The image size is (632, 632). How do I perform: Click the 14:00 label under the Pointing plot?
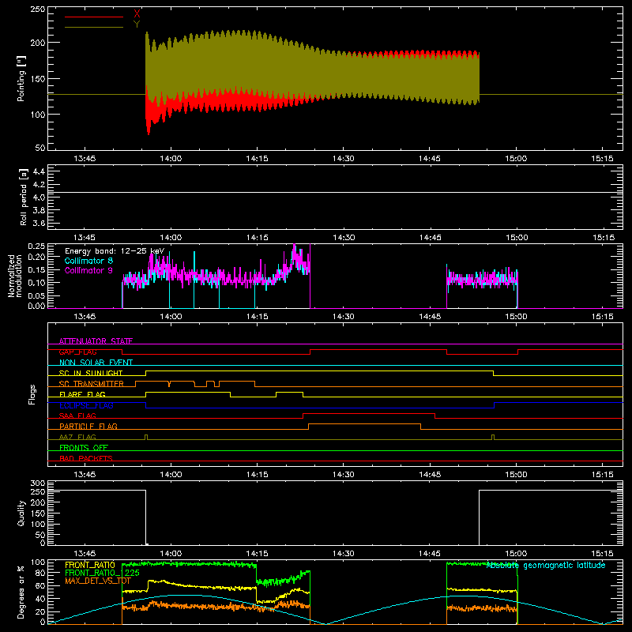pyautogui.click(x=171, y=159)
